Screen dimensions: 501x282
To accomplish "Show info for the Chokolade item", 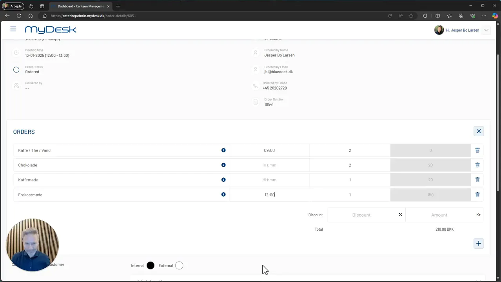I will [x=223, y=165].
